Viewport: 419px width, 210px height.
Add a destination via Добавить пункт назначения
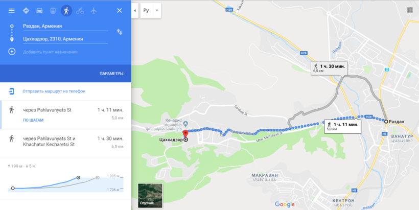[x=50, y=52]
